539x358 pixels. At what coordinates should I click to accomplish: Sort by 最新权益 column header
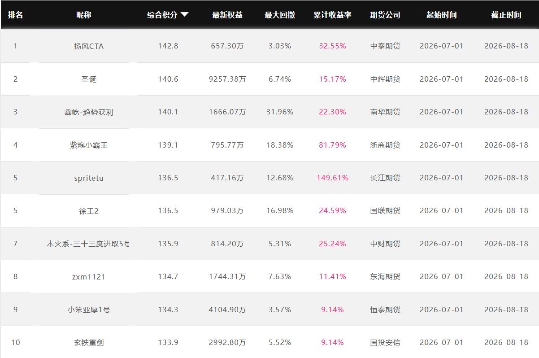[227, 15]
